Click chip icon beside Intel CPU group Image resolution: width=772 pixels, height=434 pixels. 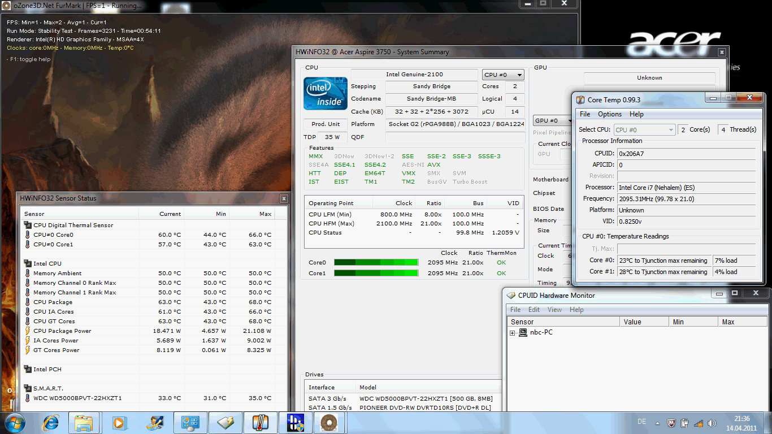coord(27,263)
